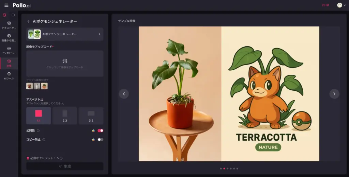
Task: Open the user avatar account menu
Action: (x=341, y=5)
